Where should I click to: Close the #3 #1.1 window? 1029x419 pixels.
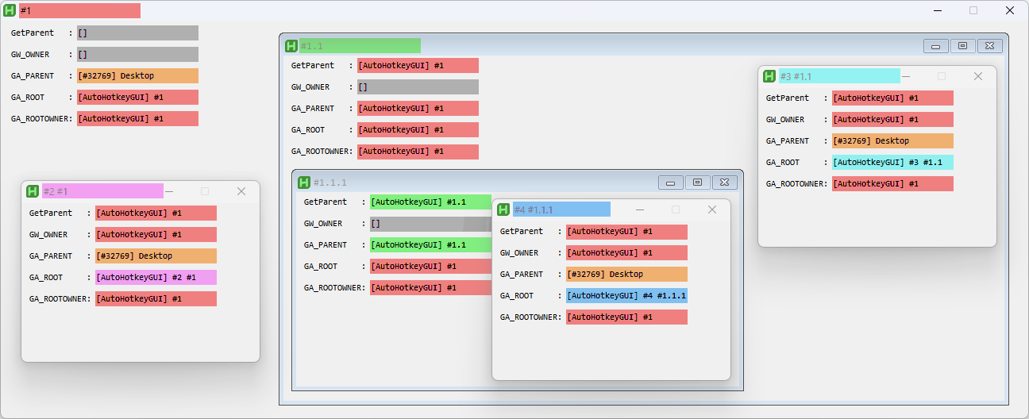tap(978, 76)
